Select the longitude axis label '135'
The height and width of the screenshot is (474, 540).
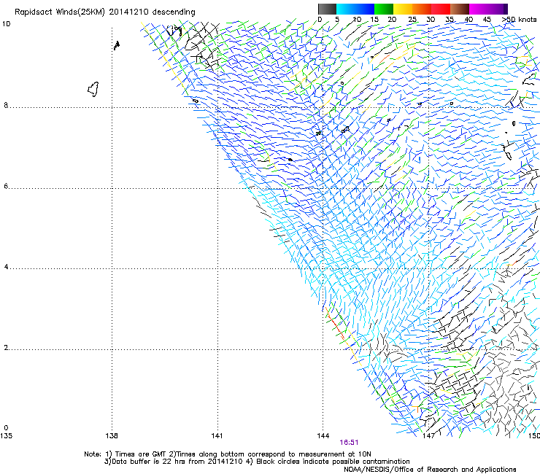tap(6, 436)
